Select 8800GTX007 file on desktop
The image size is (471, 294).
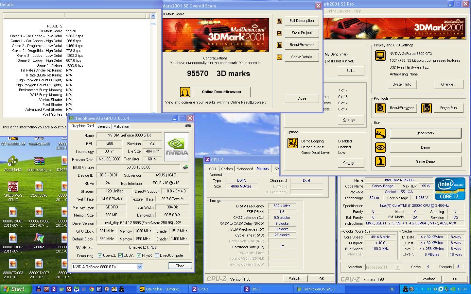(39, 269)
